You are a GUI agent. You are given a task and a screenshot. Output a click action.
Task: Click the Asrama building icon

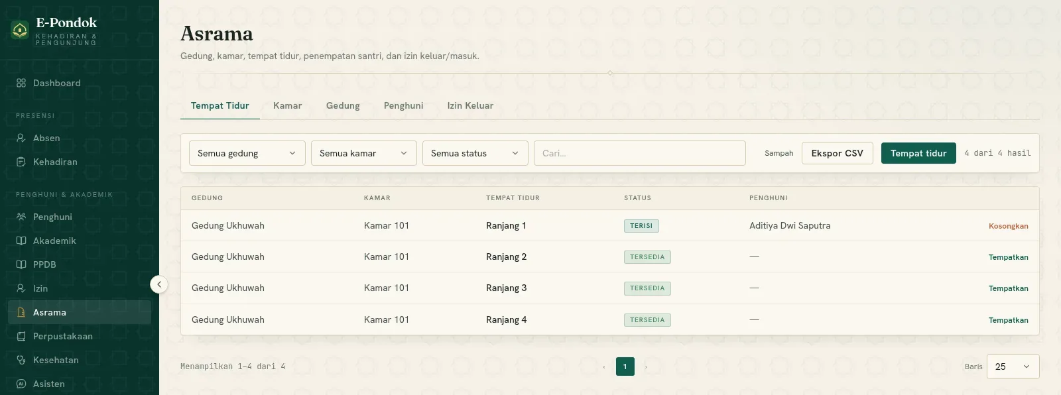(x=21, y=312)
